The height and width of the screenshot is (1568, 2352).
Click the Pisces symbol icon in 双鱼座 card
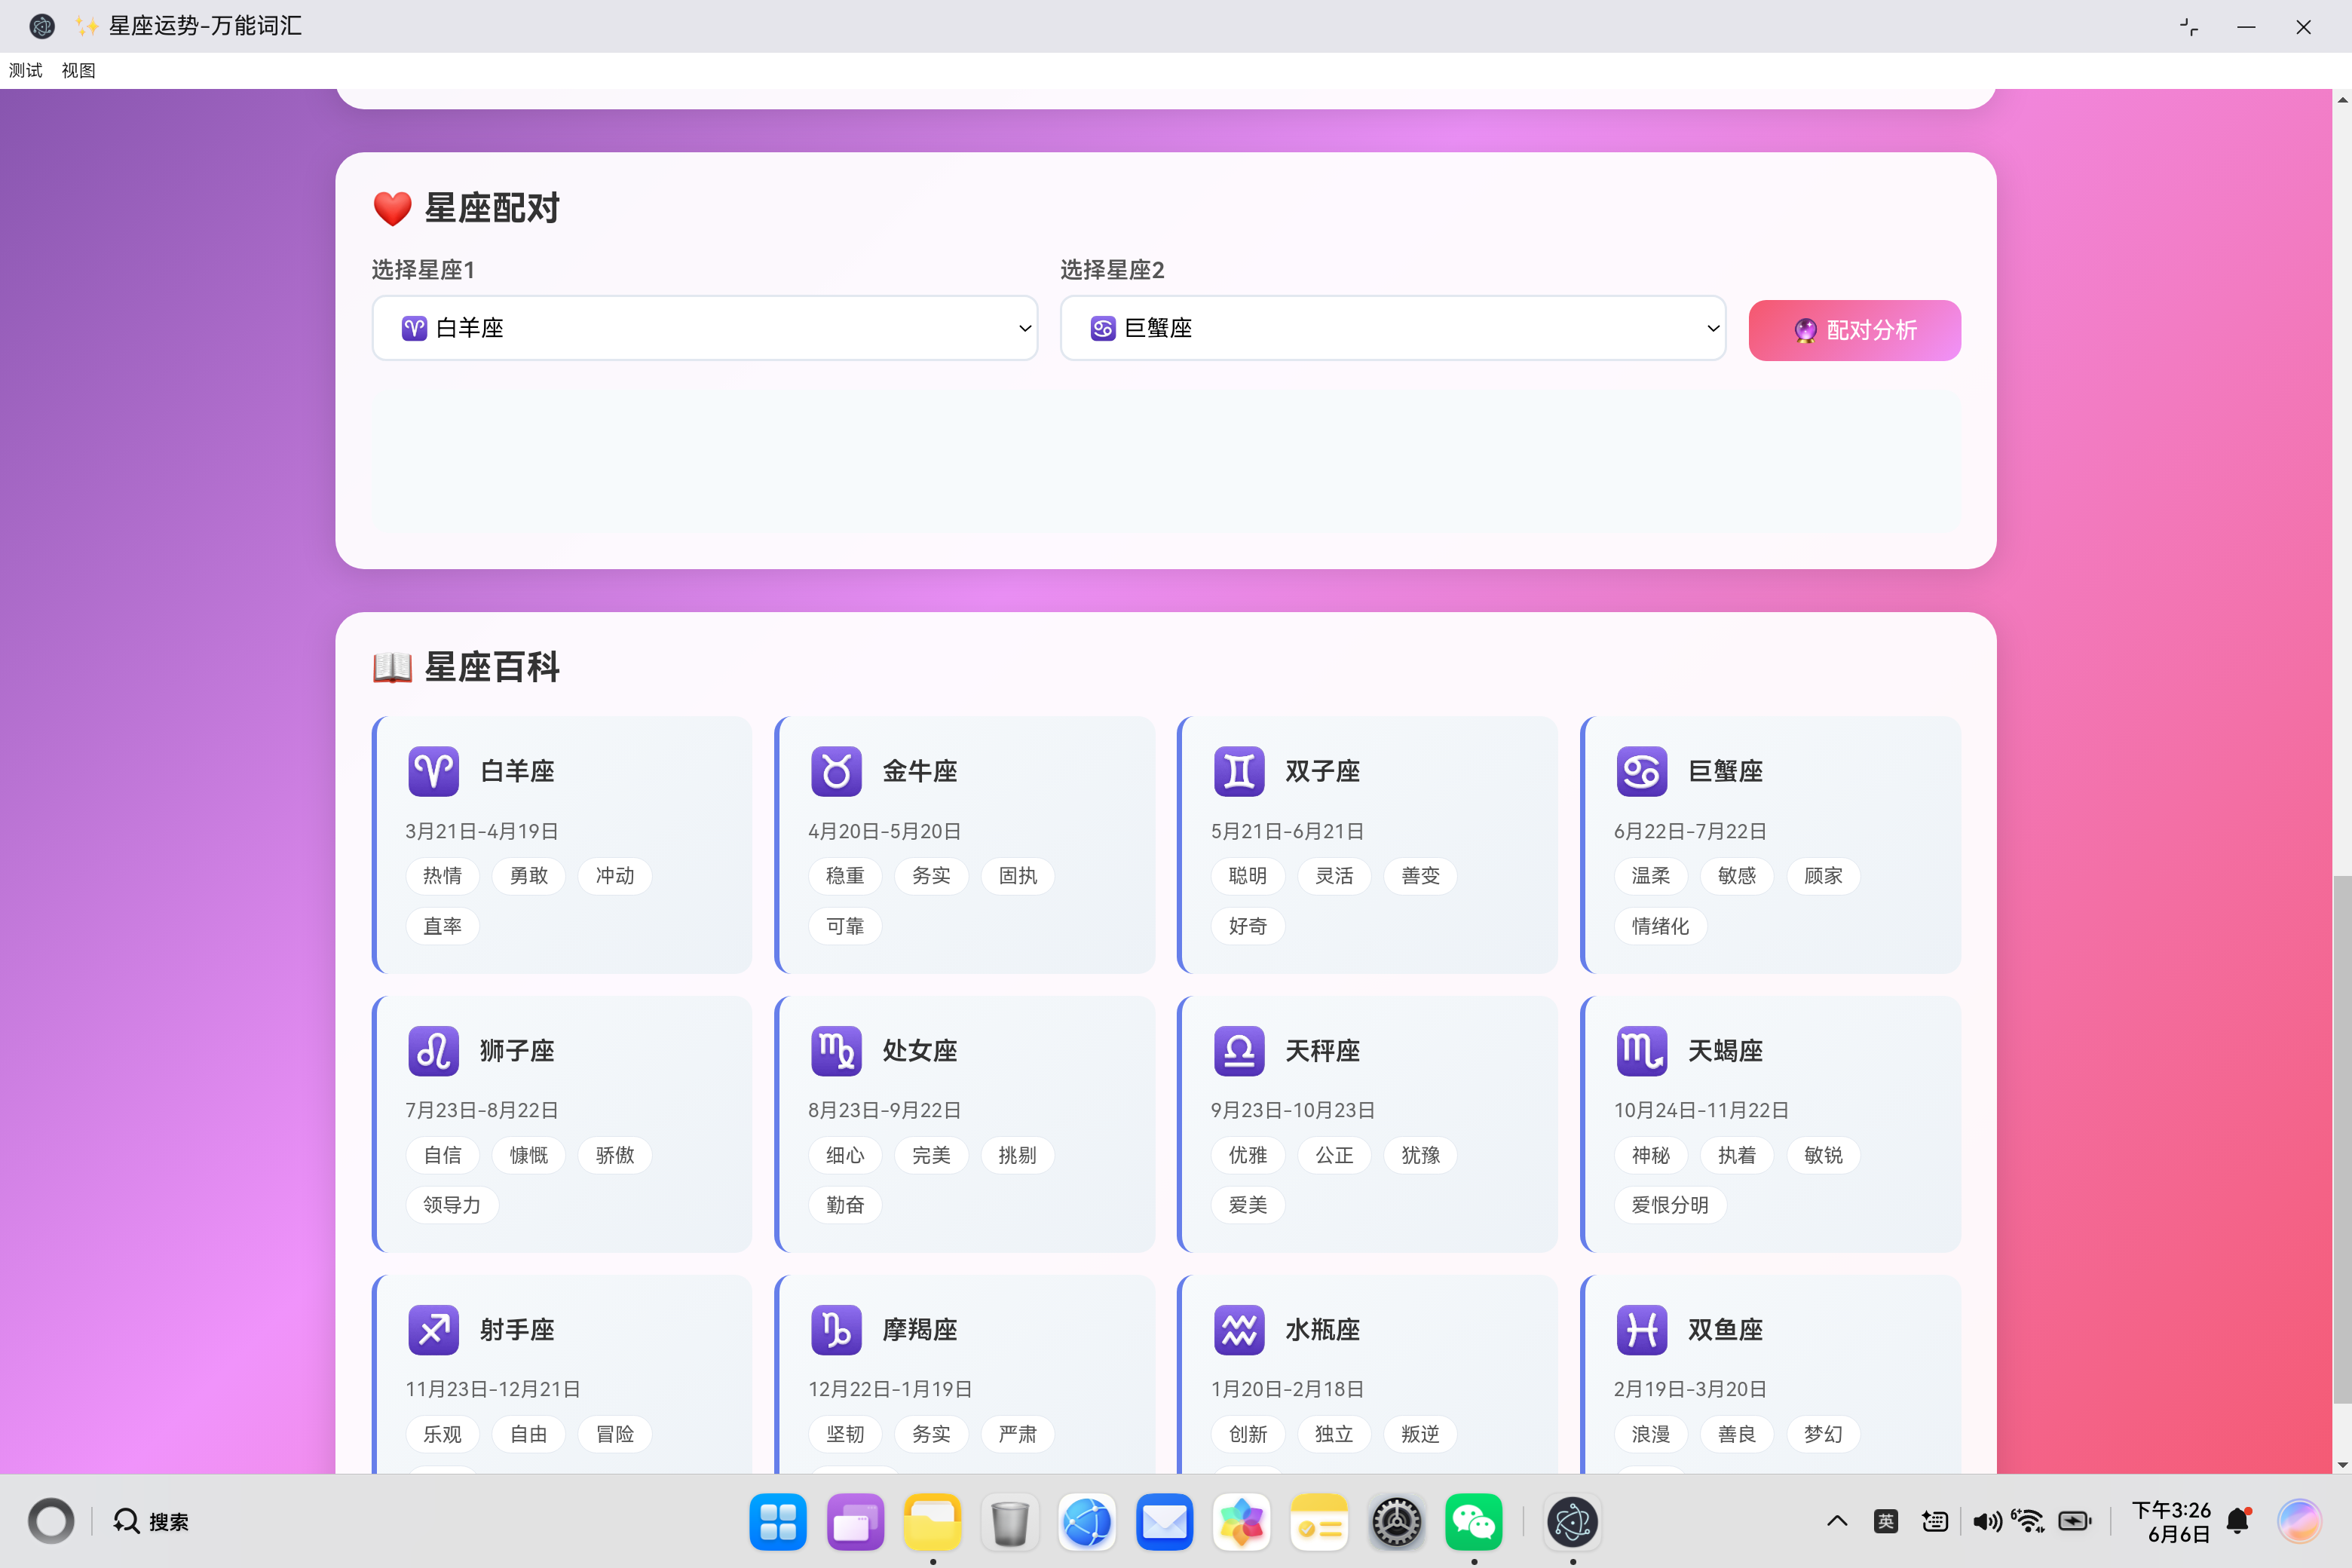[1641, 1329]
